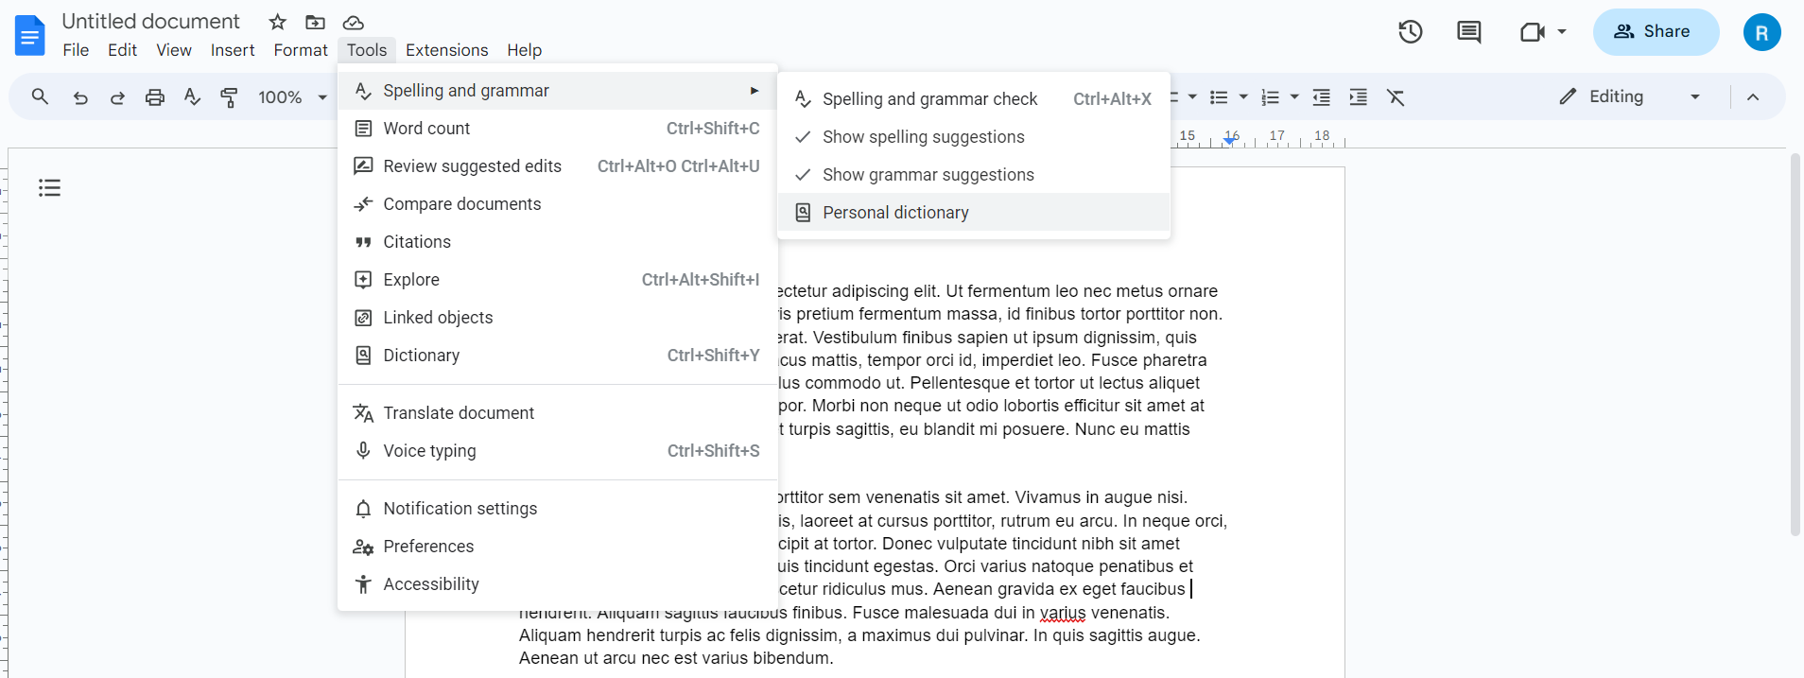
Task: Open Preferences
Action: point(558,547)
